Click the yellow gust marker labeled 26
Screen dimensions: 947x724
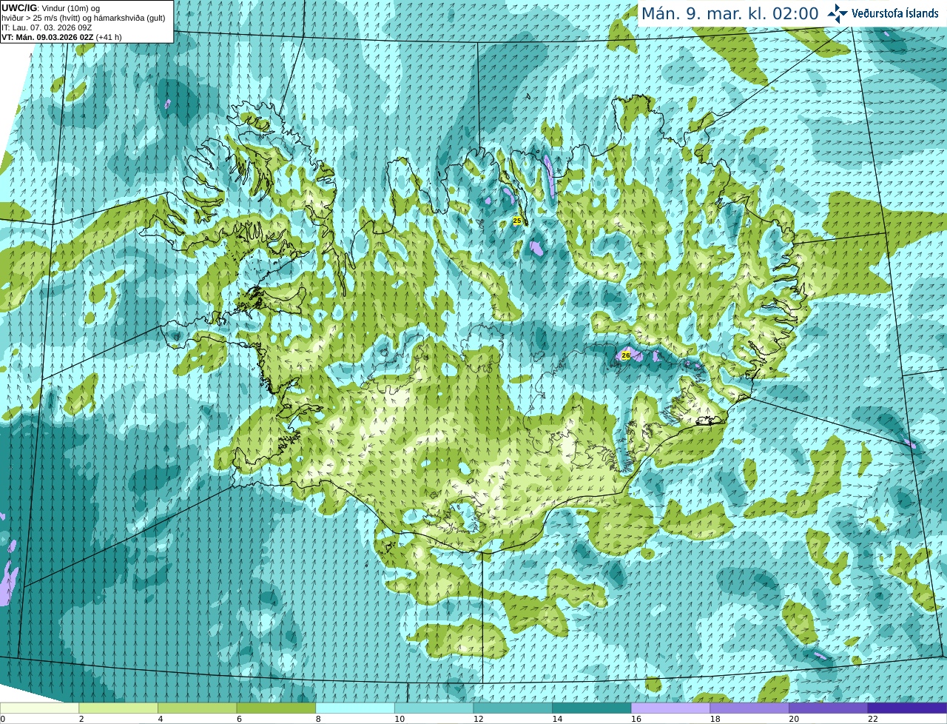tap(626, 355)
